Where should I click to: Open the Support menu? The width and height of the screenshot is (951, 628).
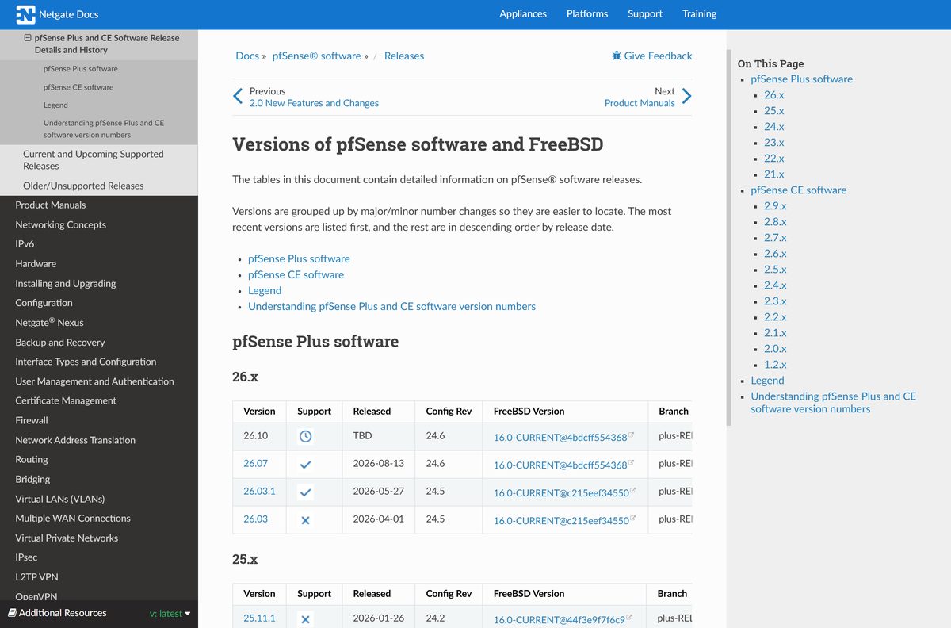[x=645, y=13]
